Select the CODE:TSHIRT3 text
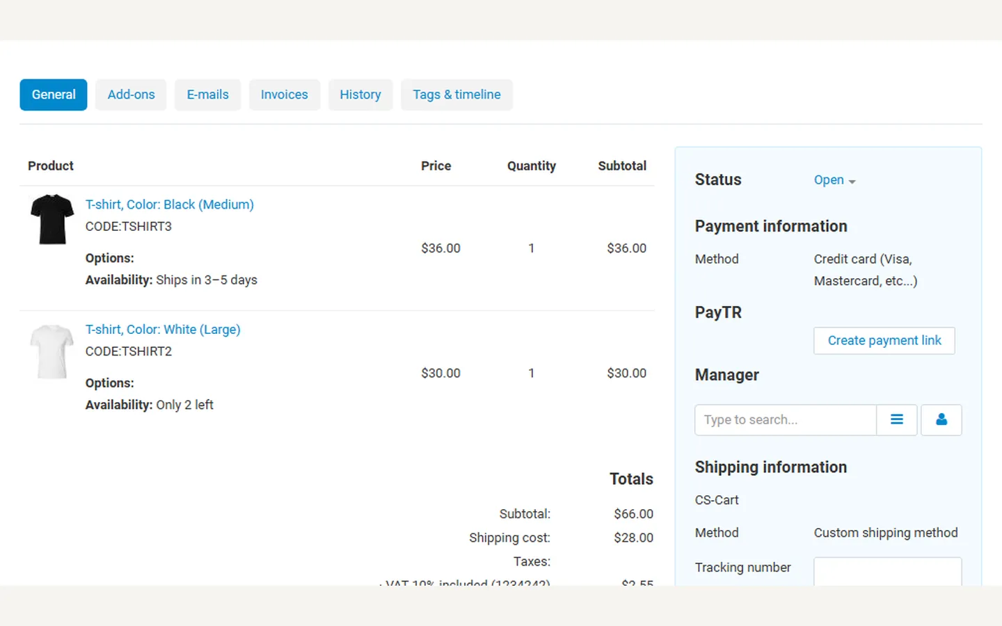The width and height of the screenshot is (1002, 626). (x=129, y=227)
